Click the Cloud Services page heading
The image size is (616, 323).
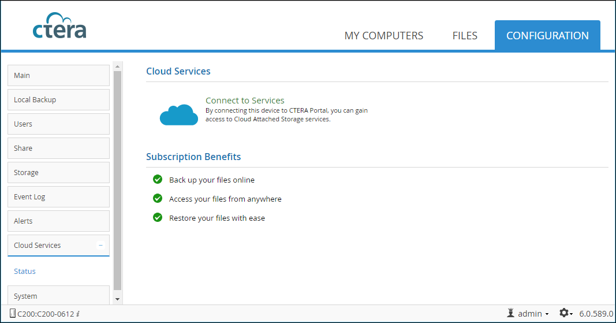coord(178,71)
